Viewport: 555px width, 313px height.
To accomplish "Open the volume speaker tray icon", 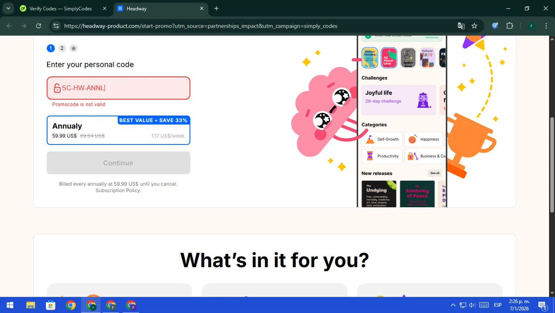I will (x=472, y=305).
